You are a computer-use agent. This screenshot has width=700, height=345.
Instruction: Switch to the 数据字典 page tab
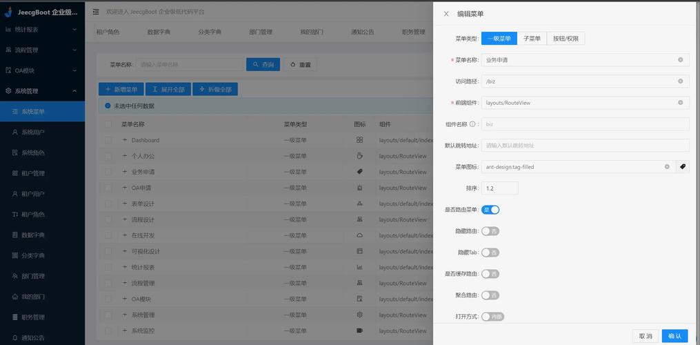click(x=159, y=32)
